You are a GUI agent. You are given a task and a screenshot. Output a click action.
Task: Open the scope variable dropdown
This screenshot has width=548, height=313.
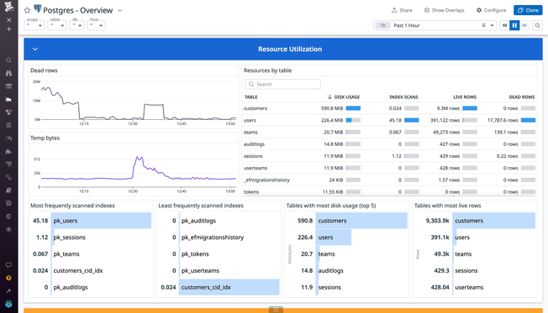coord(34,25)
